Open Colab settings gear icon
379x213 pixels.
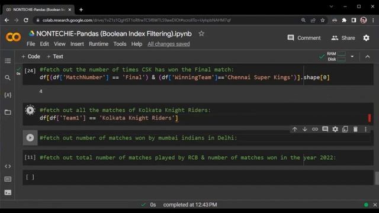coord(366,38)
